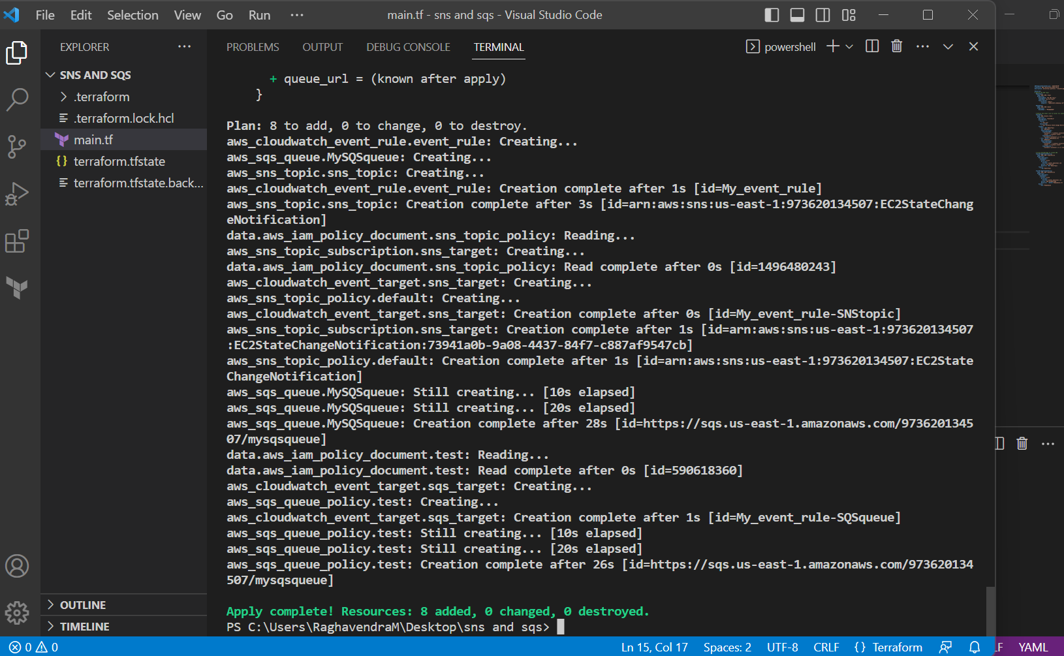Viewport: 1064px width, 656px height.
Task: Open the Extensions view
Action: click(18, 241)
